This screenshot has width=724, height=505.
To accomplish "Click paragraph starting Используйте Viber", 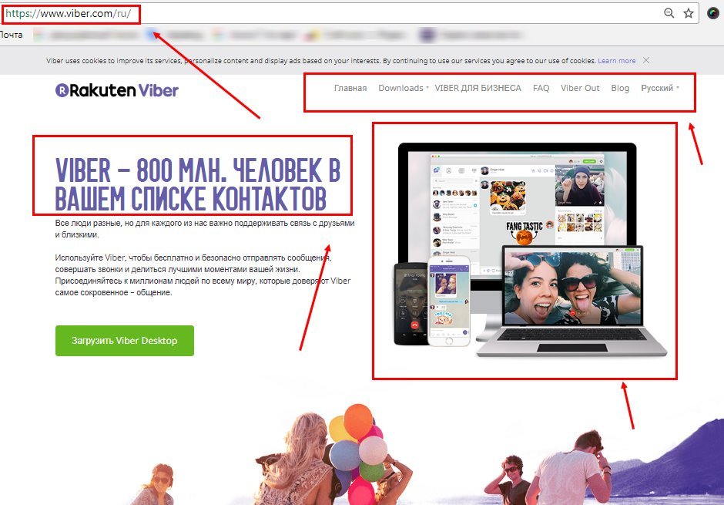I will [x=203, y=275].
